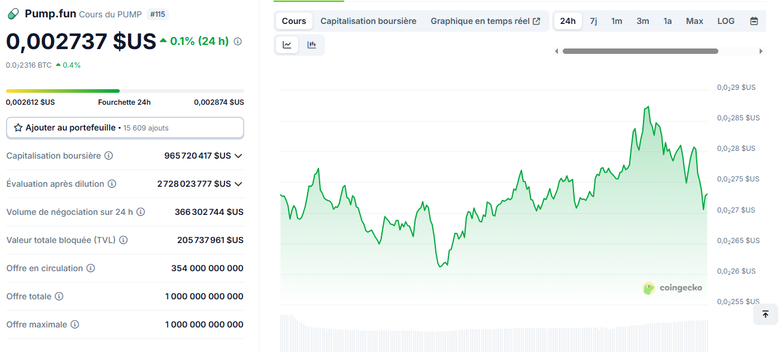Click the right arrow of horizontal scrollbar
The height and width of the screenshot is (352, 783).
pyautogui.click(x=761, y=51)
